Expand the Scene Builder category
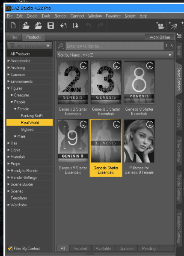The image size is (184, 256). click(9, 184)
